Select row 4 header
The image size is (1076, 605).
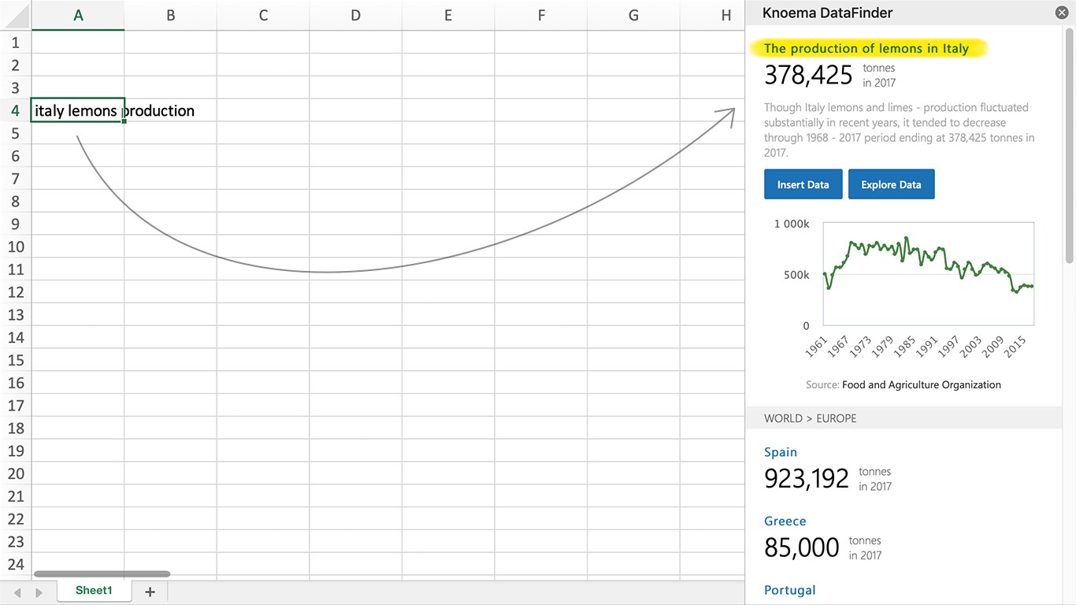click(x=16, y=110)
